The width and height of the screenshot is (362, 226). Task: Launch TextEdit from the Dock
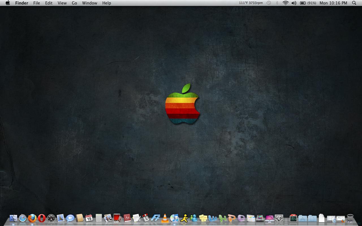[137, 218]
